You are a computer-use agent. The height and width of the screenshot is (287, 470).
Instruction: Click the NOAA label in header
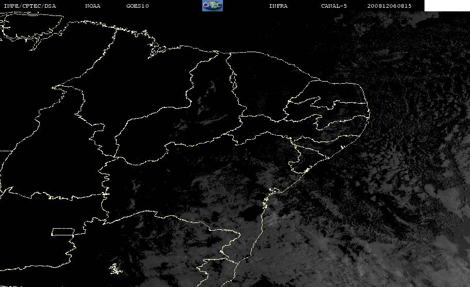[x=93, y=6]
